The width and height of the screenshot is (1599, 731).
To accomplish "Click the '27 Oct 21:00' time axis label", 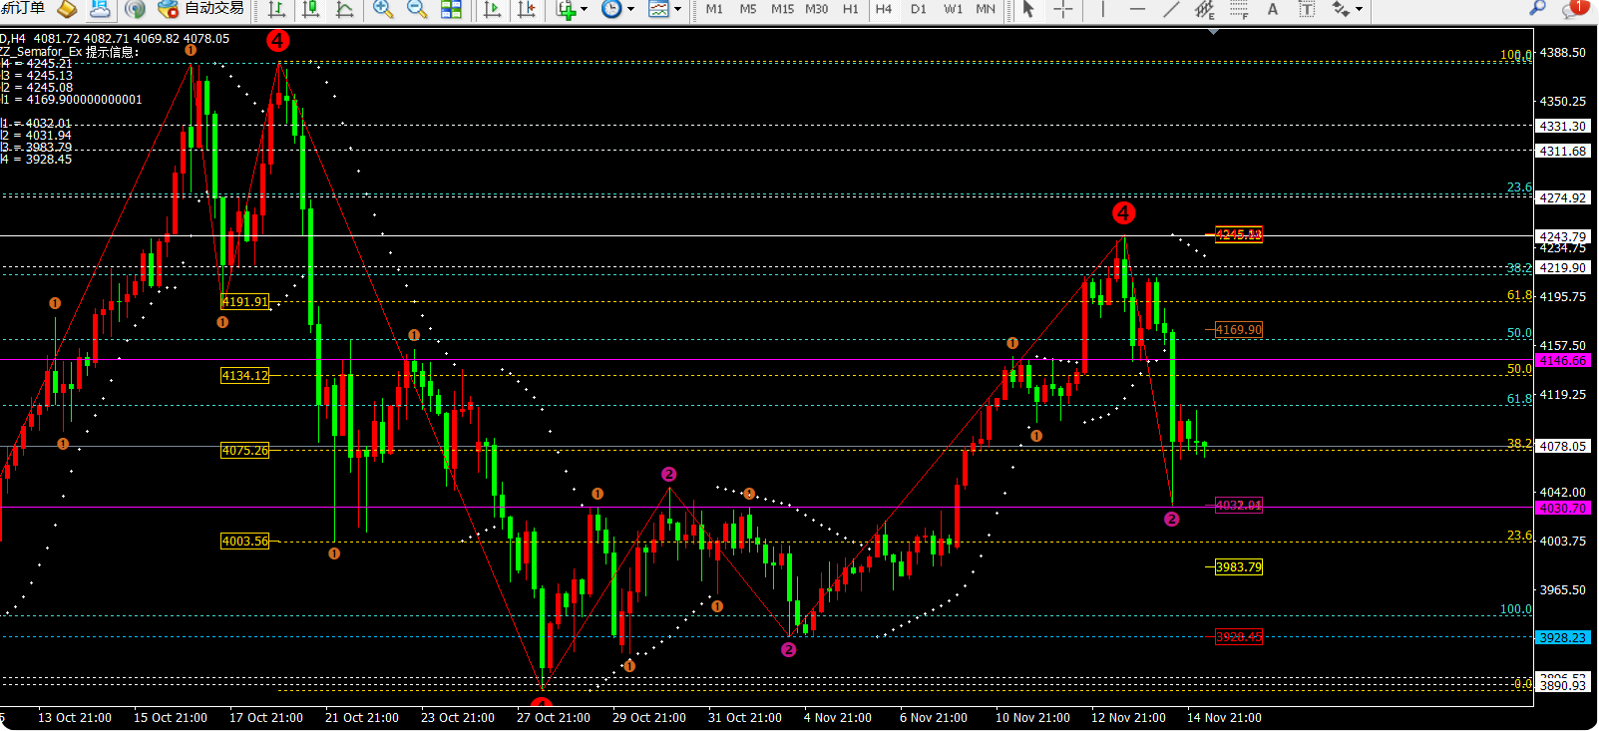I will [x=554, y=718].
